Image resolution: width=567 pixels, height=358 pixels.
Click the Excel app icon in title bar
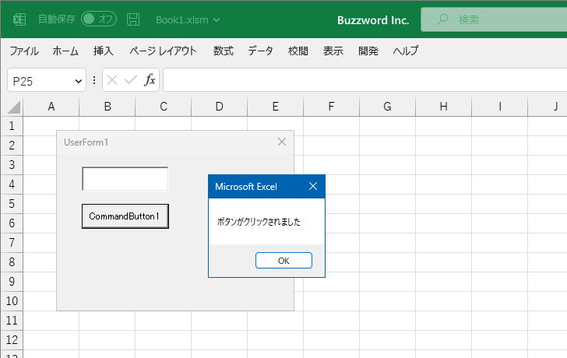[x=19, y=19]
